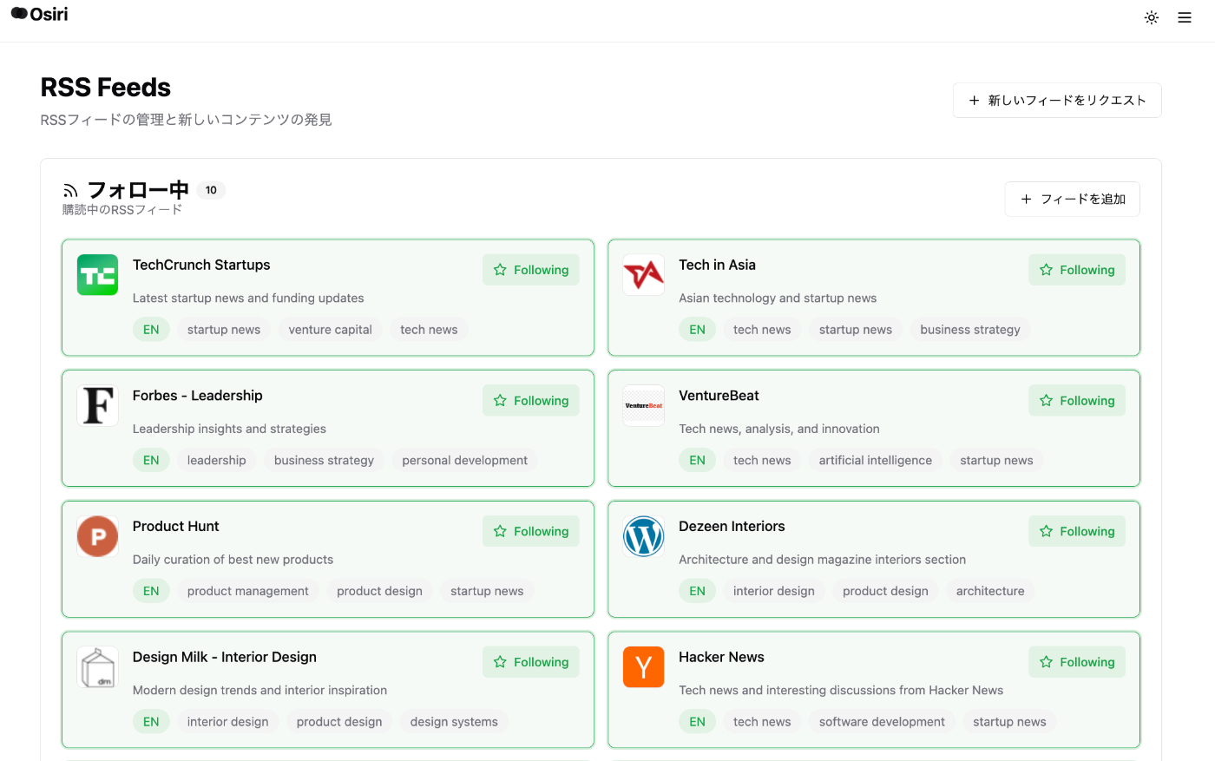Click the TechCrunch Startups logo

97,275
